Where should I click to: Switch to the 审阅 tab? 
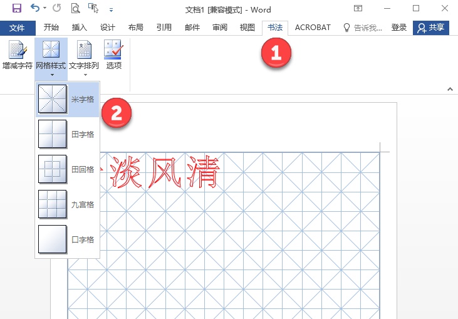220,28
